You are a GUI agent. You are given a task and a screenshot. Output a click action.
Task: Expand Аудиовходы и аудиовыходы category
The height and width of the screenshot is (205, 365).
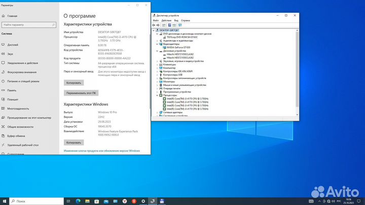tap(157, 40)
